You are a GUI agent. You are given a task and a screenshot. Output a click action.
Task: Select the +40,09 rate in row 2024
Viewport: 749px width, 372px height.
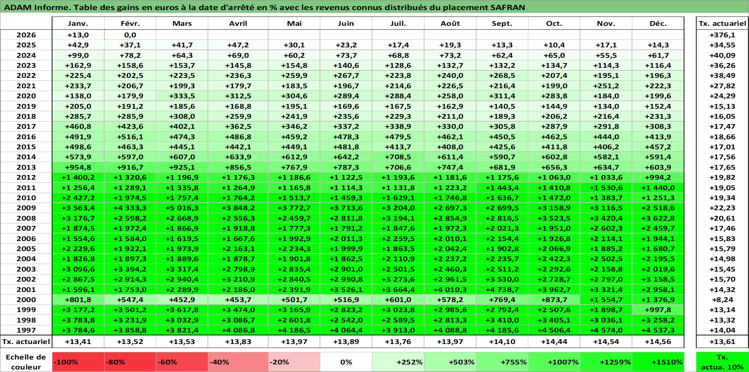tap(722, 55)
